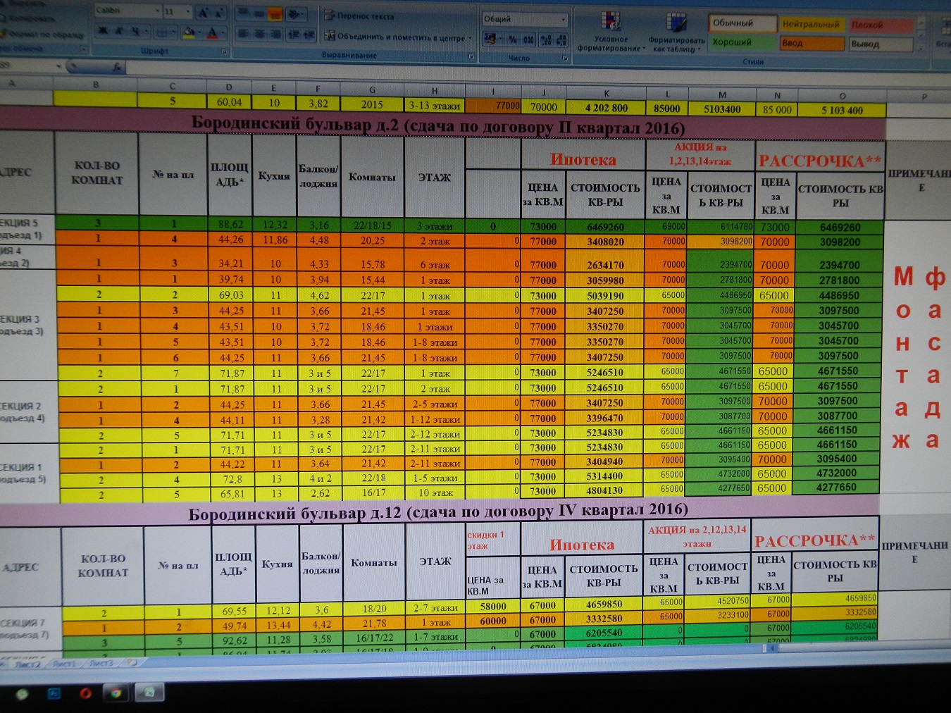951x713 pixels.
Task: Open Chrome from the taskbar
Action: [x=116, y=693]
